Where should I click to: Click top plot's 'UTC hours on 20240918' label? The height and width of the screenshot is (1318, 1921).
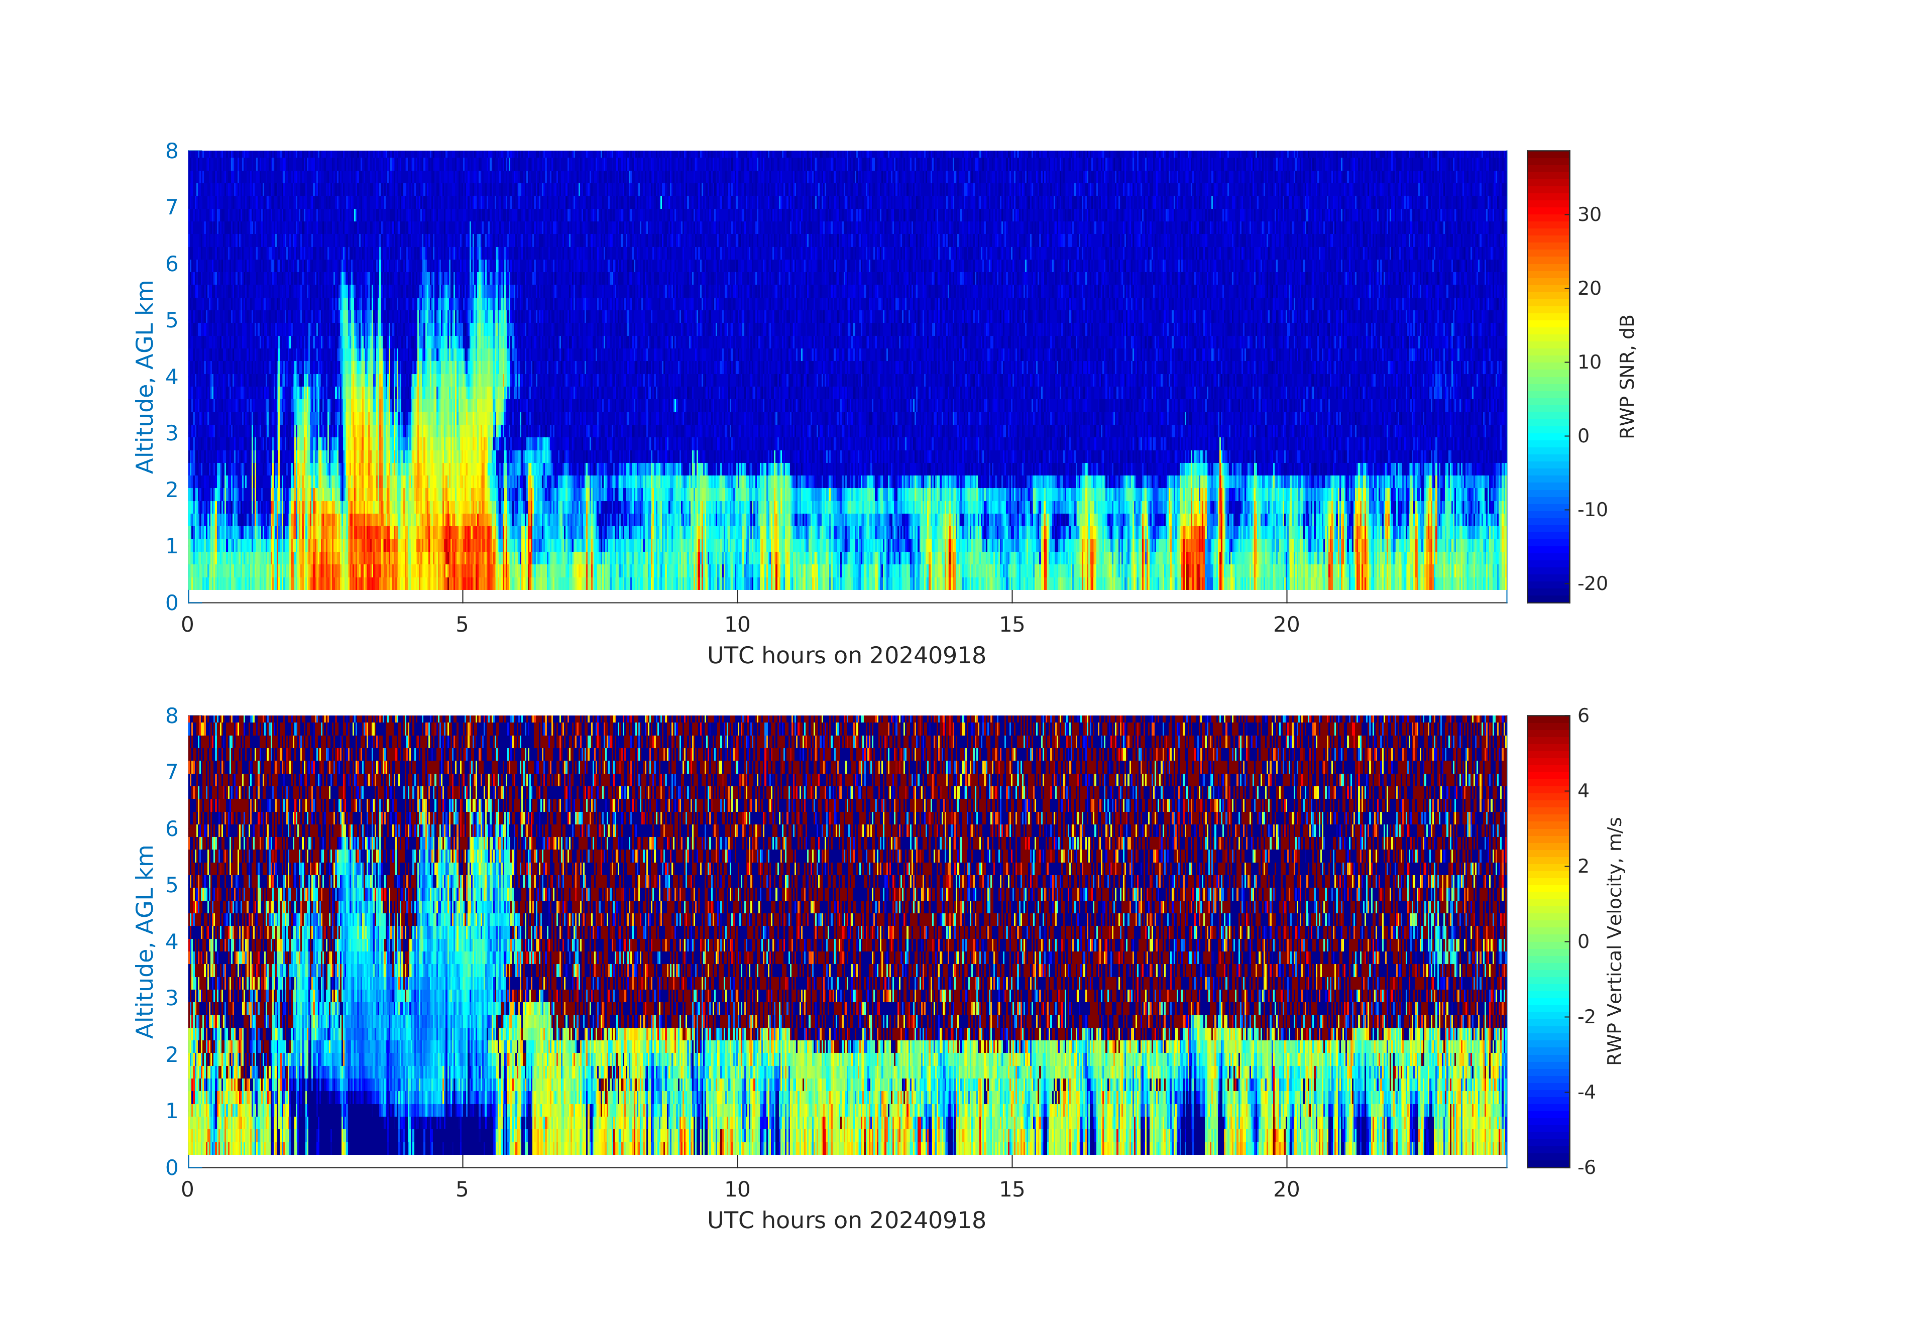(x=846, y=656)
